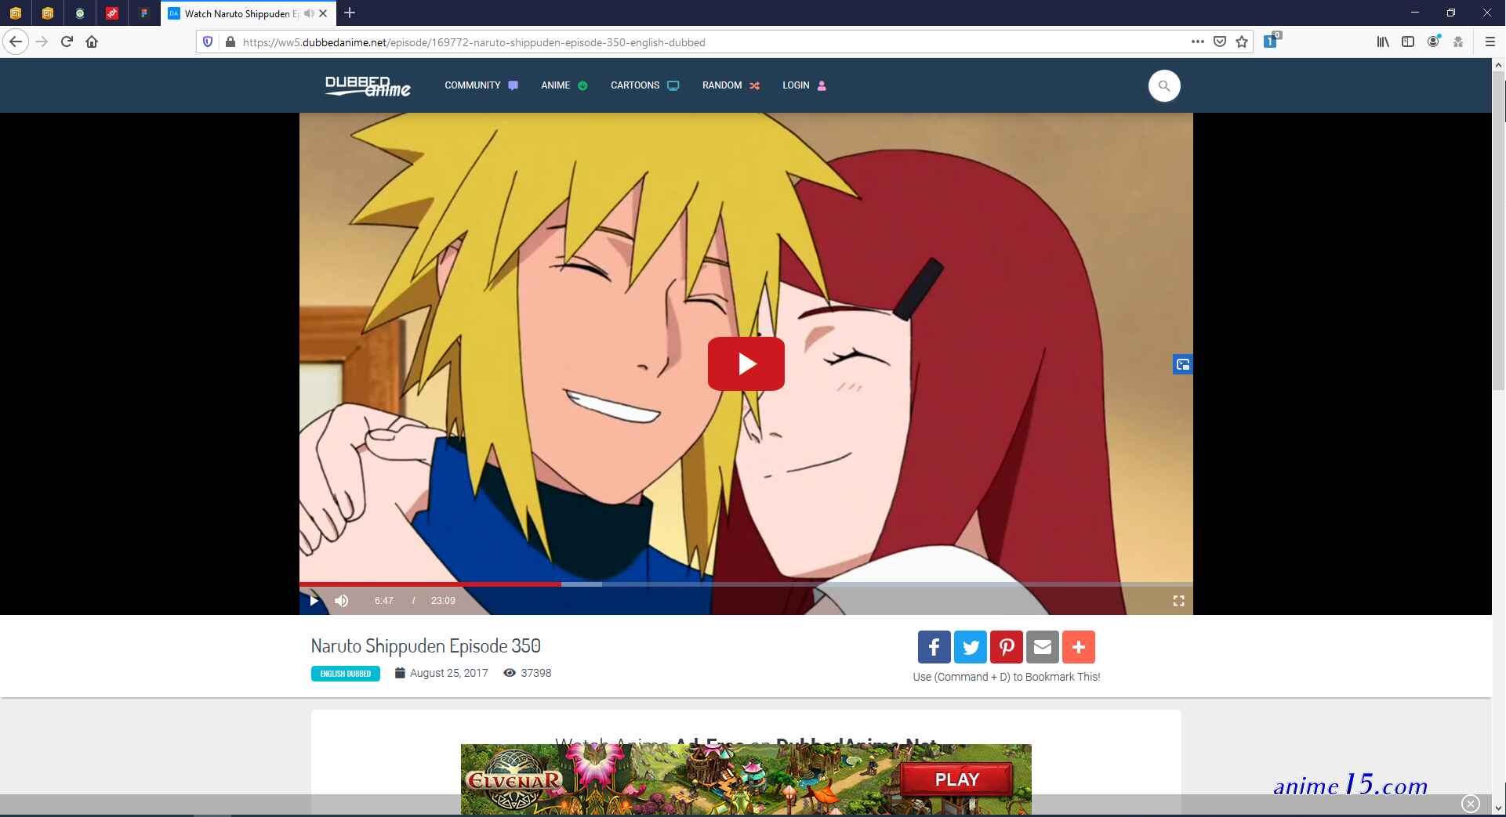Open Firefox account menu
Viewport: 1506px width, 817px height.
1433,42
